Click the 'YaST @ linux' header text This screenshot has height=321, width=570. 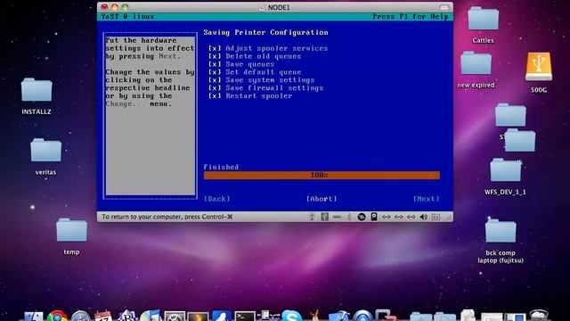(127, 17)
